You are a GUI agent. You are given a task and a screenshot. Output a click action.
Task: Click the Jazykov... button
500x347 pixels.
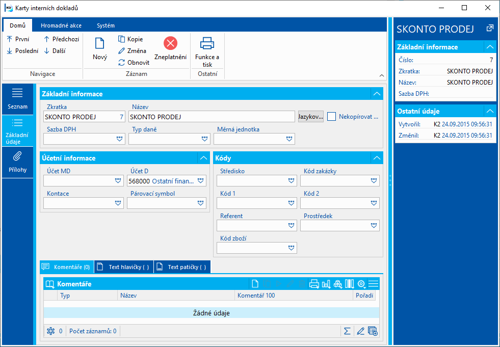pyautogui.click(x=310, y=117)
